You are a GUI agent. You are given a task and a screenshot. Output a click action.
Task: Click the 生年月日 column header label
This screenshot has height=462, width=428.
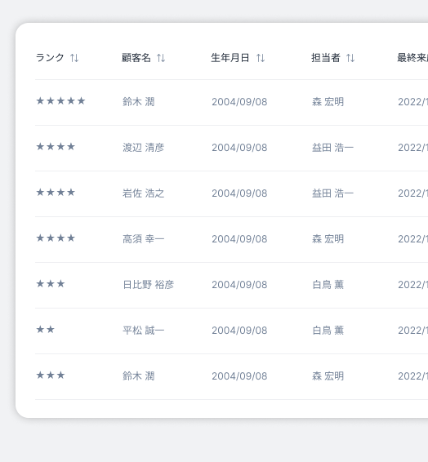point(230,57)
